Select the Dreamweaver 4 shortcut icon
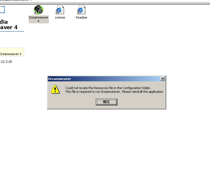Image resolution: width=210 pixels, height=179 pixels. (39, 10)
